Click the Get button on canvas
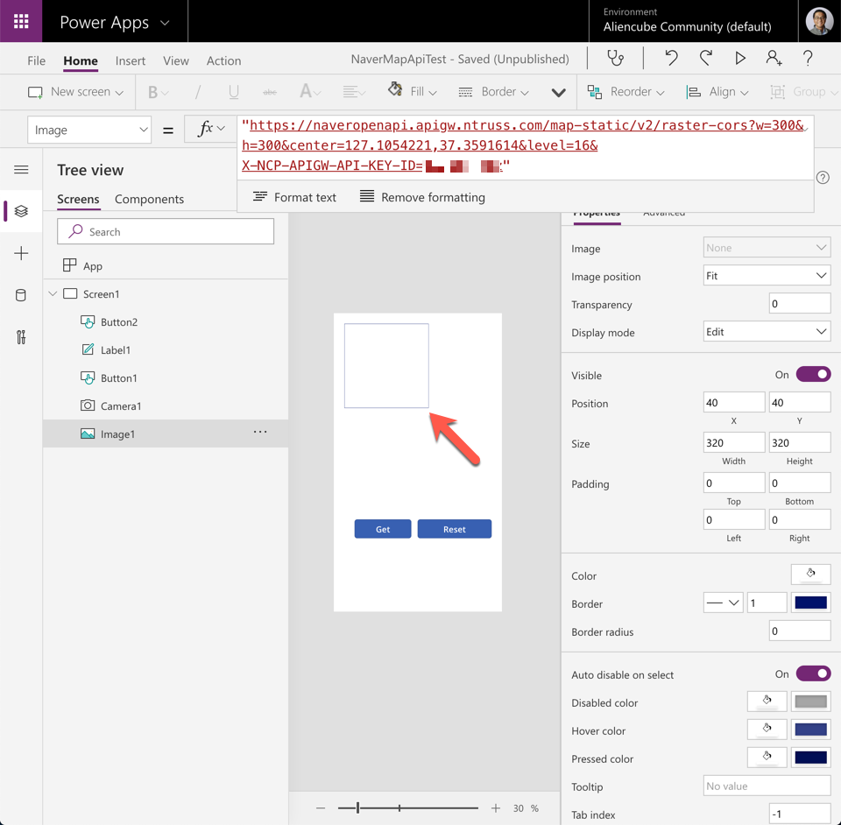Image resolution: width=841 pixels, height=825 pixels. [x=383, y=529]
